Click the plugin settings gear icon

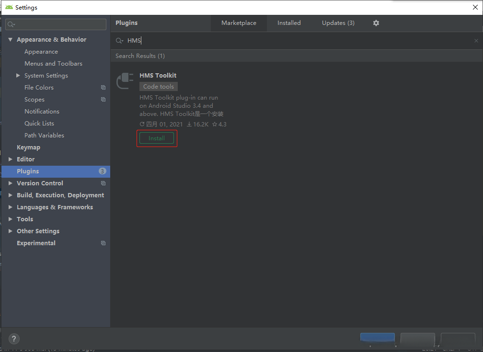click(376, 23)
